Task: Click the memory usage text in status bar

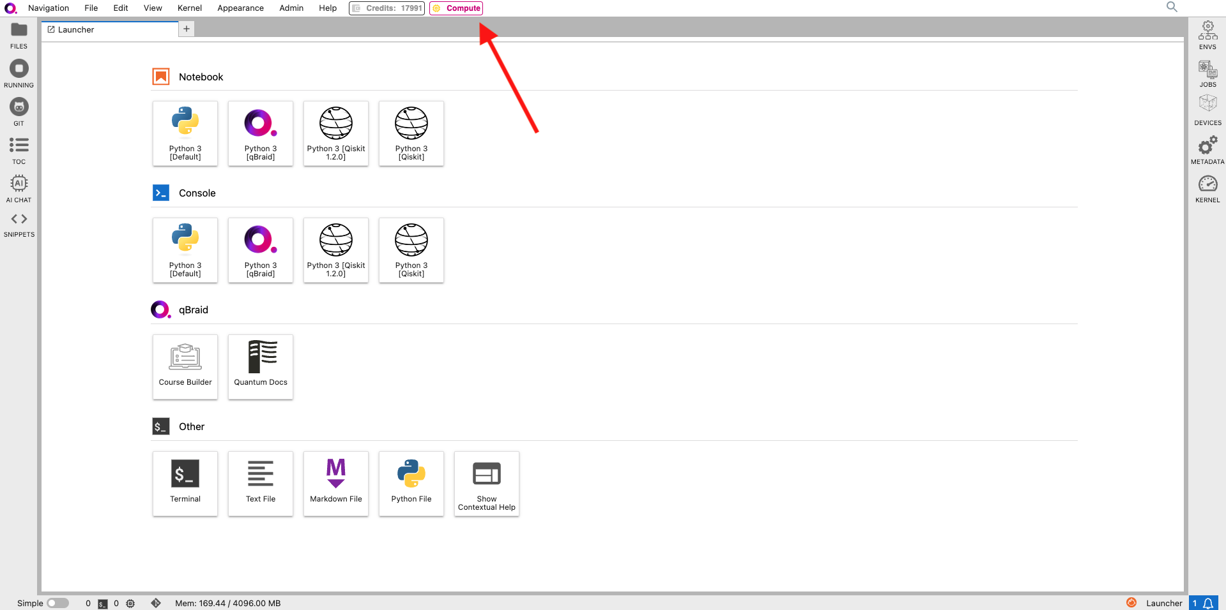Action: tap(228, 603)
